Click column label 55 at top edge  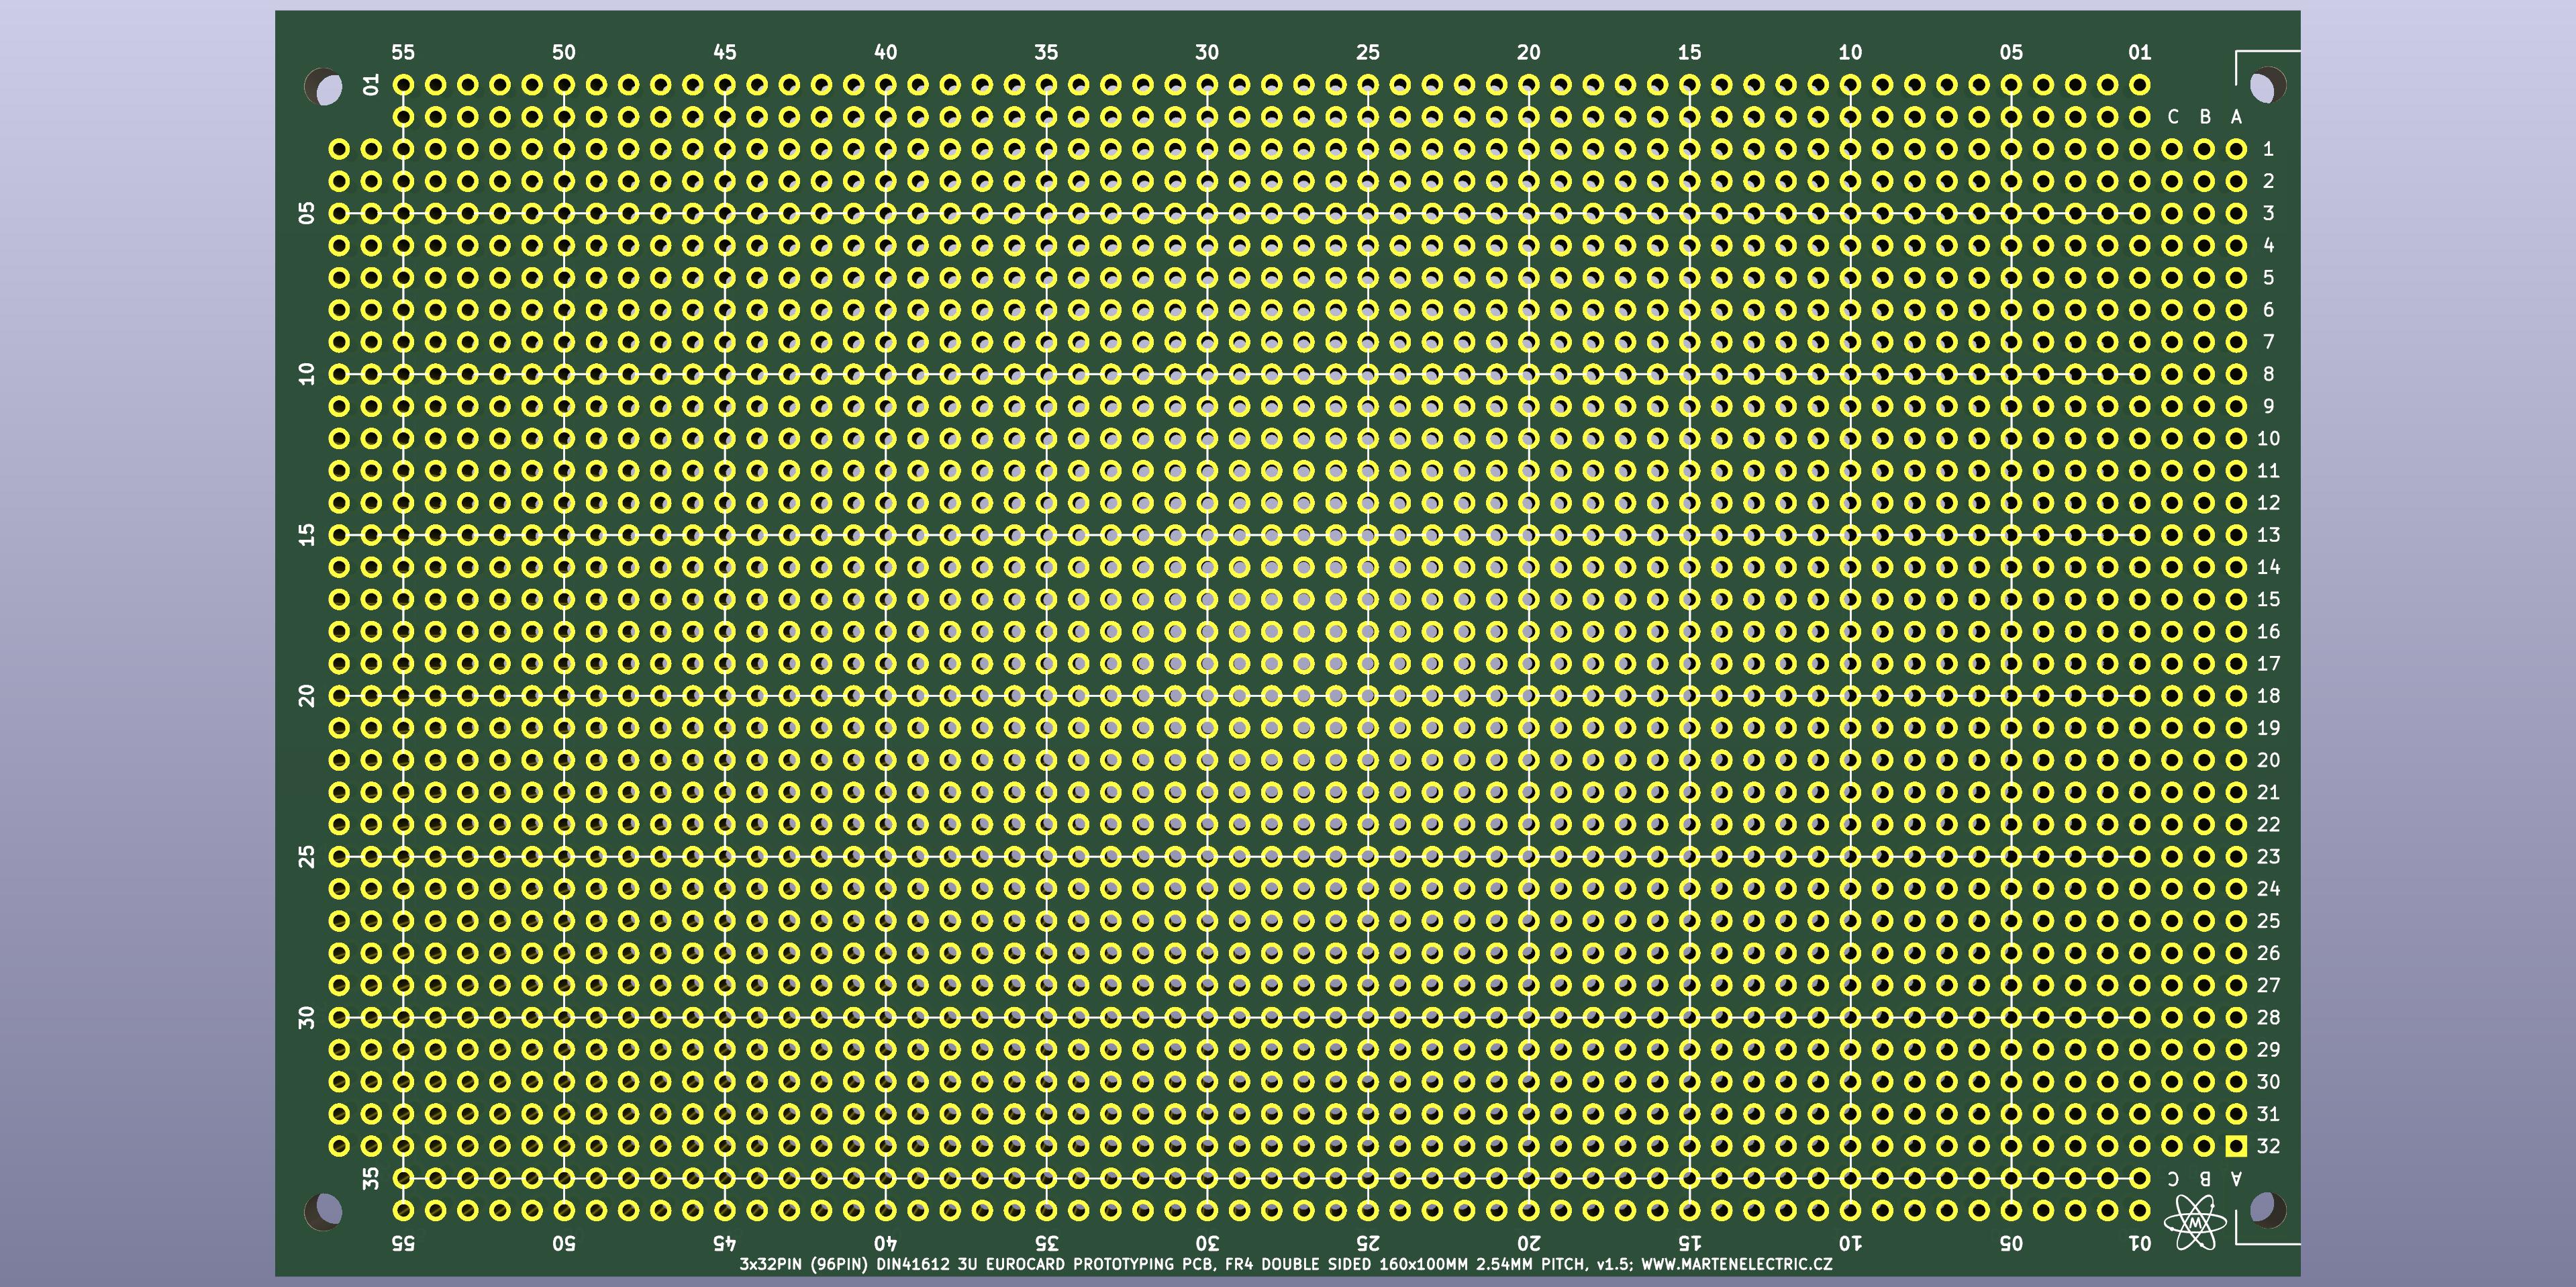tap(403, 52)
